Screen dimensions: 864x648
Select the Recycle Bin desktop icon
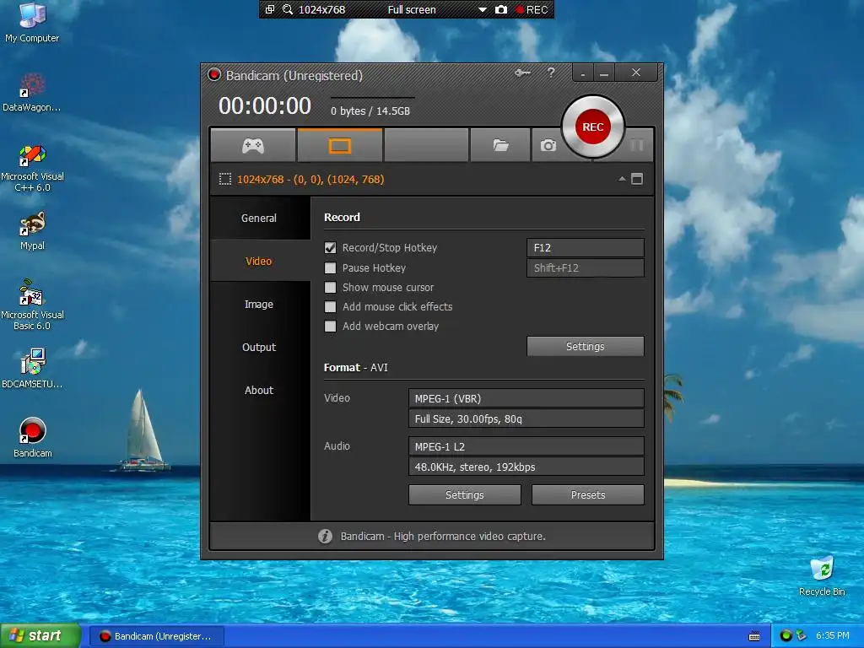pos(822,576)
